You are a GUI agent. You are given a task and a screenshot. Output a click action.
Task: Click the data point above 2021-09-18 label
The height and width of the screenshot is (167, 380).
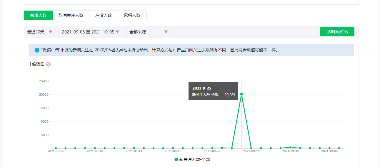click(173, 148)
